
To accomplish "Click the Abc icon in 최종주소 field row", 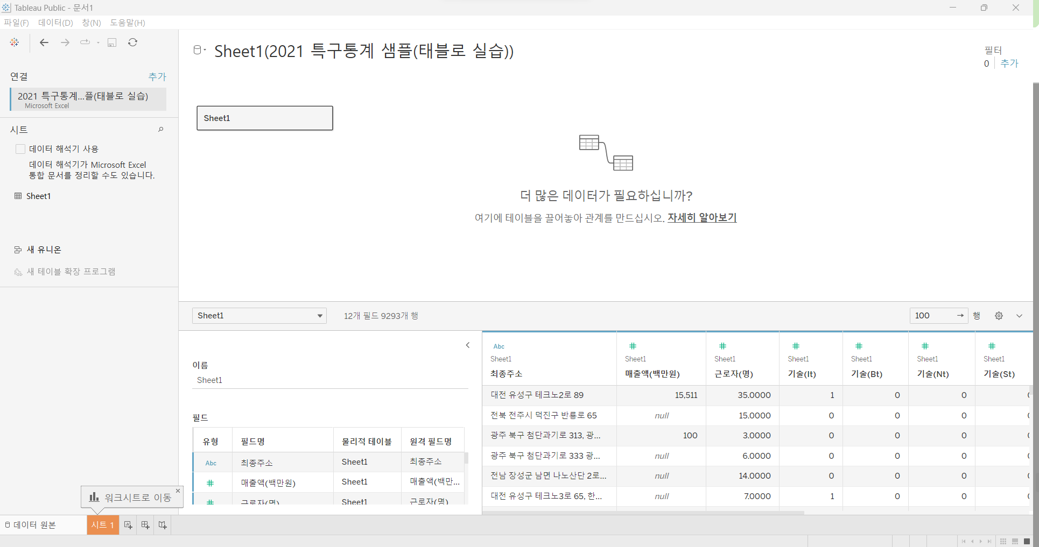I will click(211, 463).
